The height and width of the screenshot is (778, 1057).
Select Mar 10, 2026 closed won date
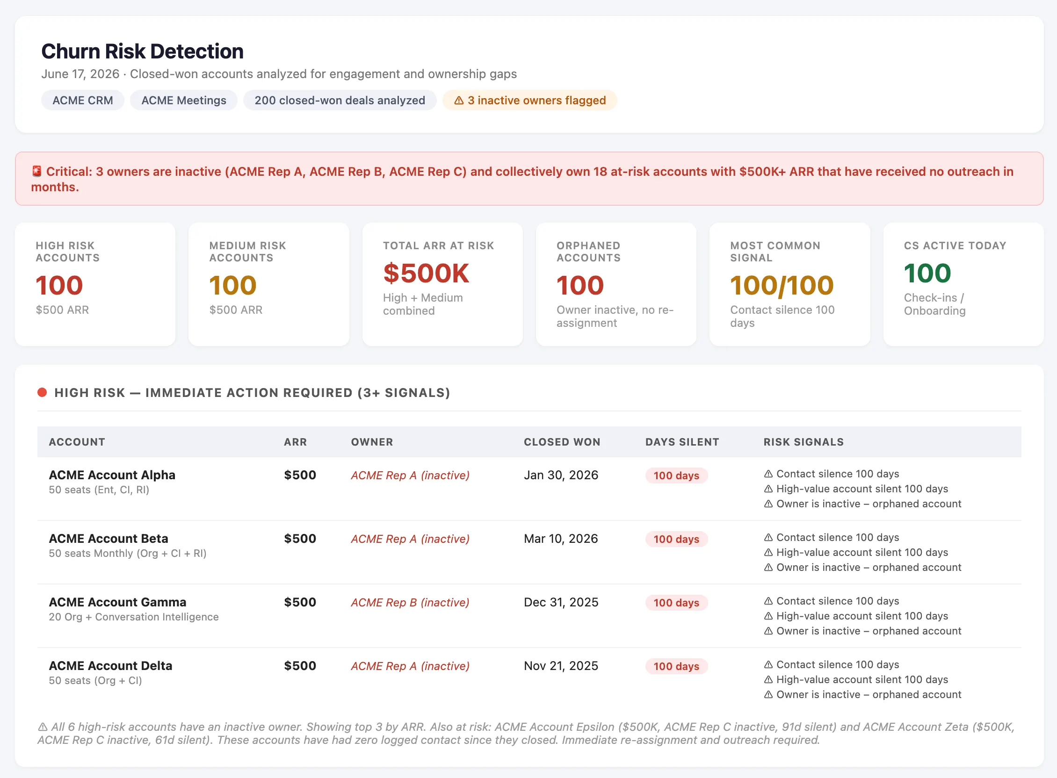coord(561,538)
